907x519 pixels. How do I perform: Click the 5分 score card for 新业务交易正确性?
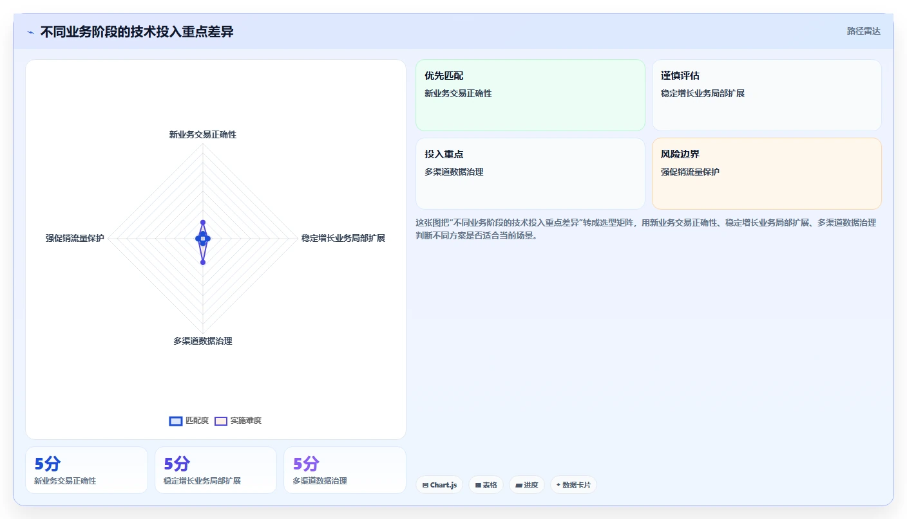[86, 470]
